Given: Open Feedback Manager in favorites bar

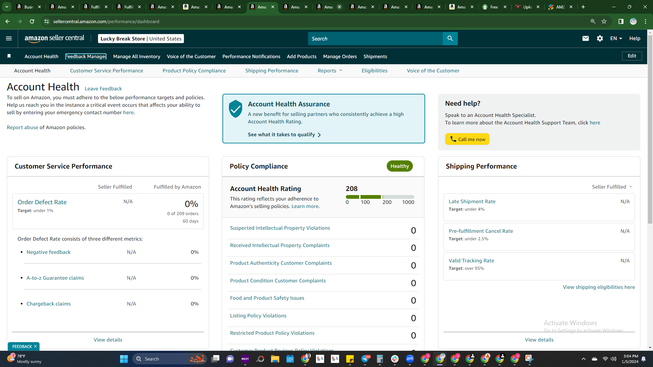Looking at the screenshot, I should (x=86, y=56).
